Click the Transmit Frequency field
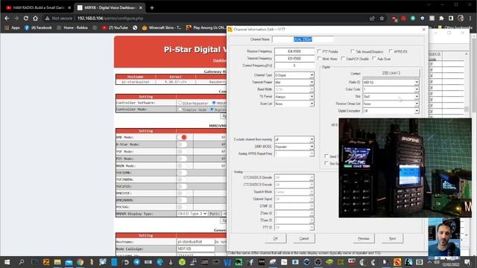477x268 pixels. click(294, 58)
